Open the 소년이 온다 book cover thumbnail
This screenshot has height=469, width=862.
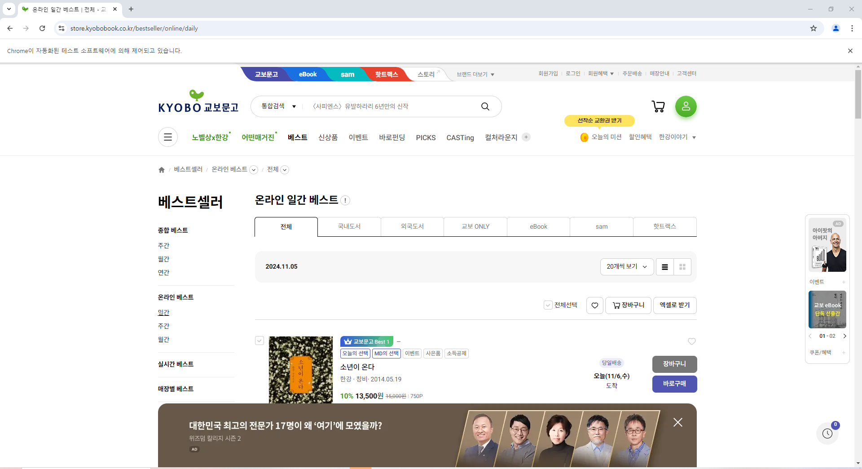tap(301, 370)
